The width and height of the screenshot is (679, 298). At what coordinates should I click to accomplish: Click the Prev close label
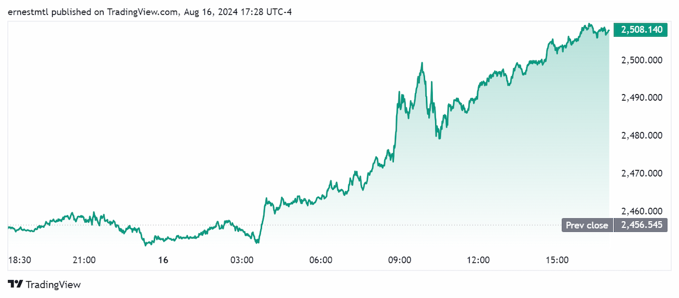[x=587, y=225]
